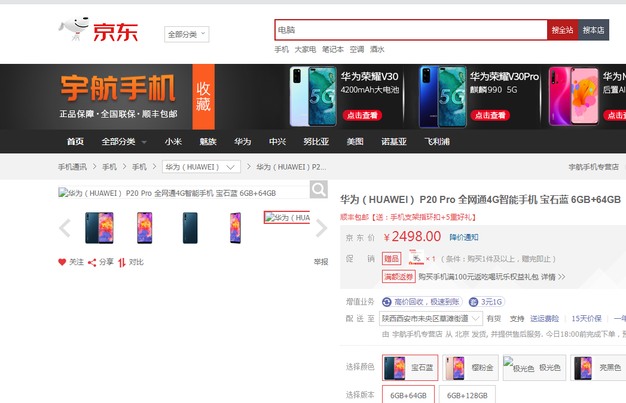Click the 酒水 hot search keyword

click(x=377, y=50)
